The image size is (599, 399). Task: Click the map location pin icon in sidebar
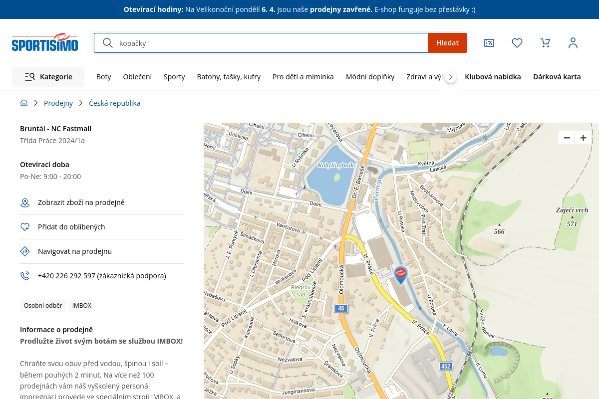pos(25,202)
